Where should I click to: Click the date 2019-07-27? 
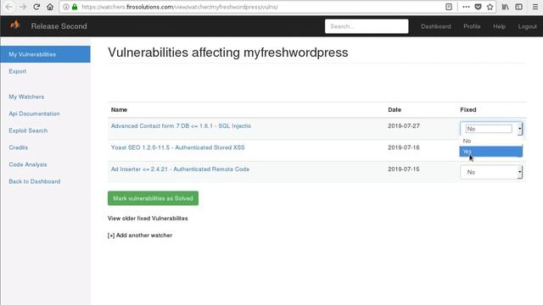404,126
